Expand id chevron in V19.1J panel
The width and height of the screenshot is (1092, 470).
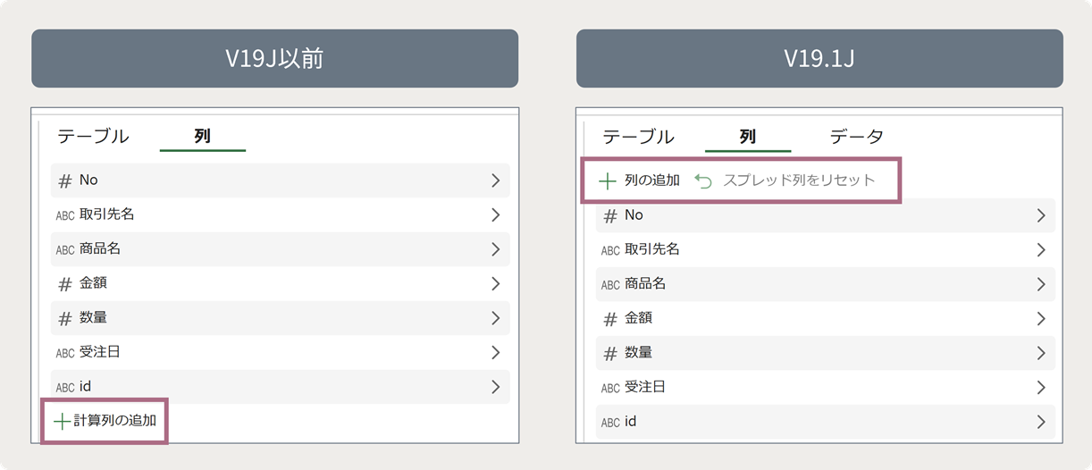pos(1040,422)
